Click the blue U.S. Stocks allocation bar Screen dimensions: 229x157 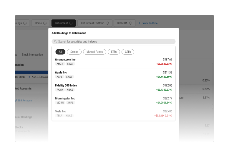[31, 72]
